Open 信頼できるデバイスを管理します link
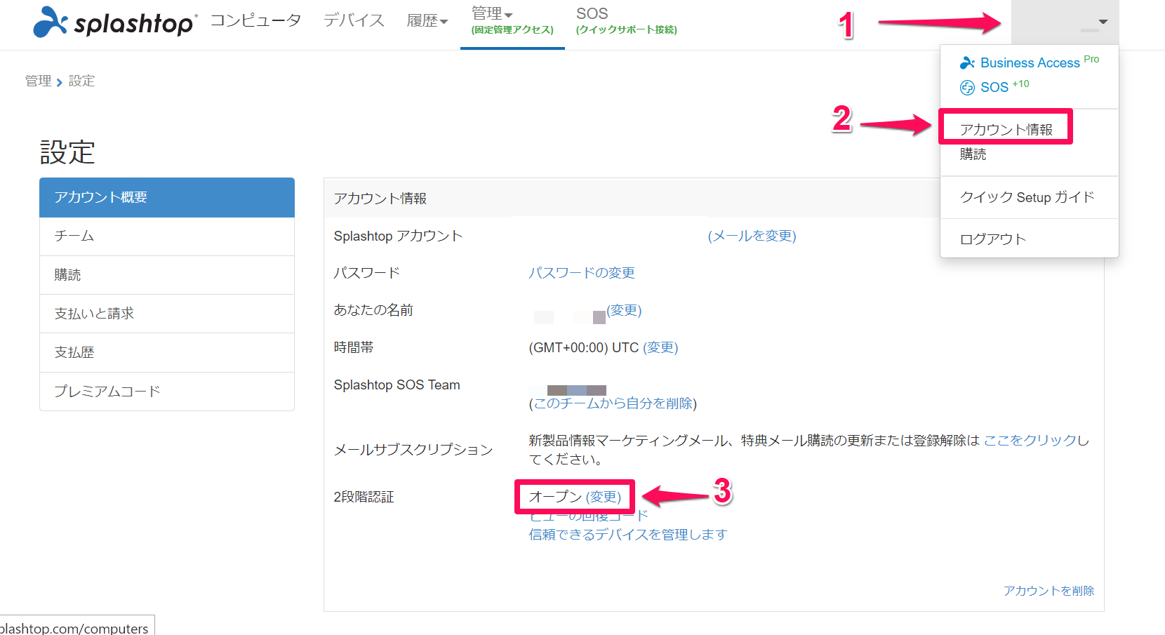Screen dimensions: 1165x635 pos(627,535)
